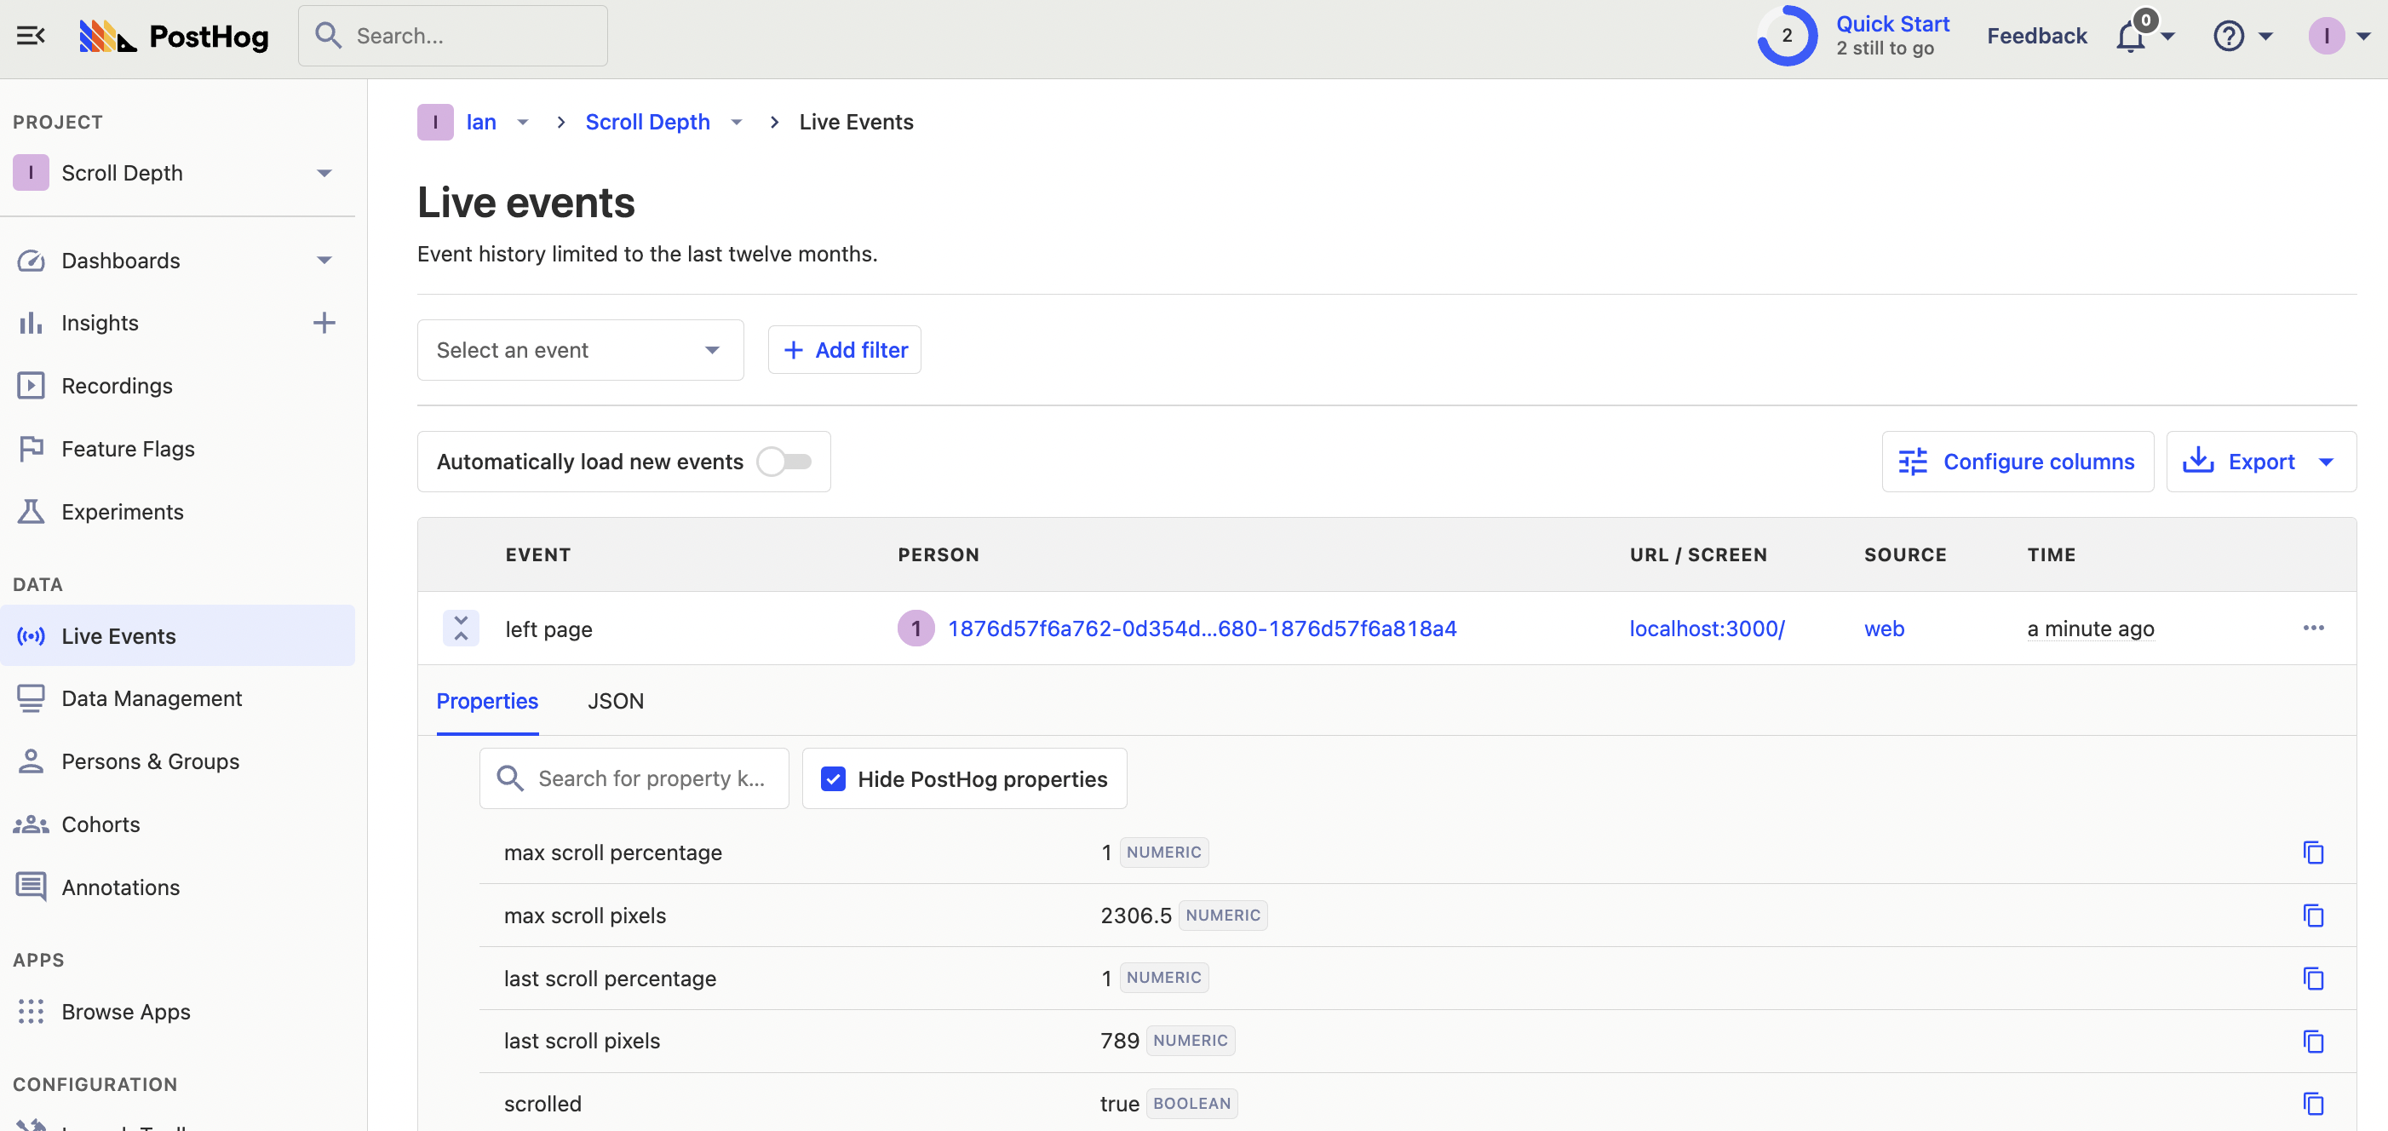
Task: Expand the Dashboards sidebar arrow
Action: pos(324,261)
